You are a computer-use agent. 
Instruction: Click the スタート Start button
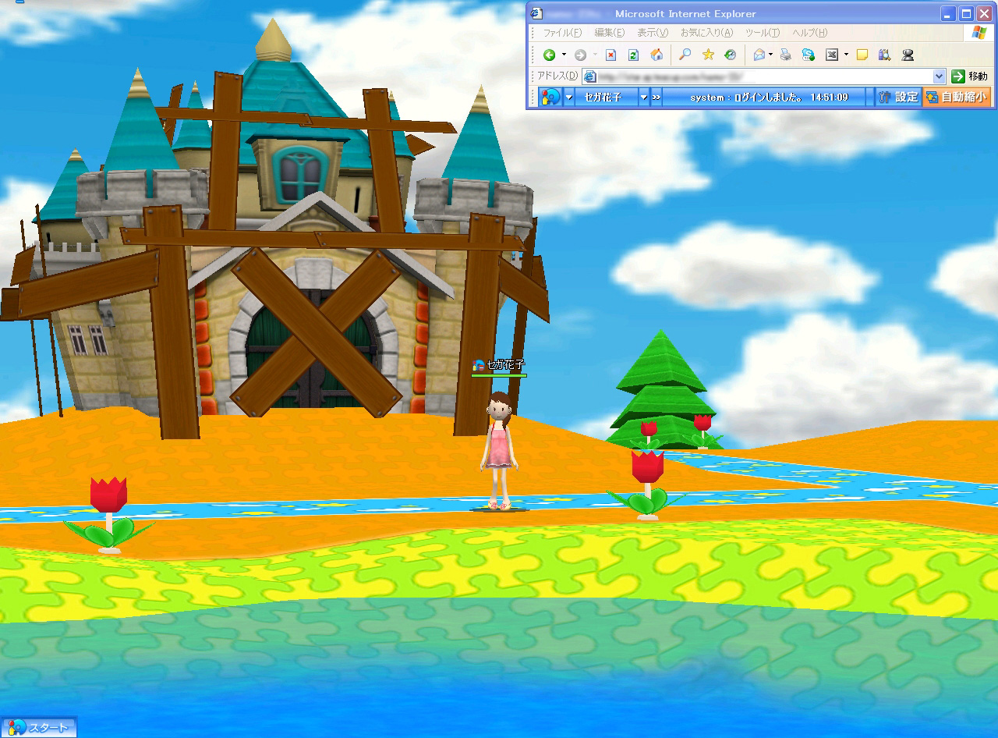(x=39, y=727)
